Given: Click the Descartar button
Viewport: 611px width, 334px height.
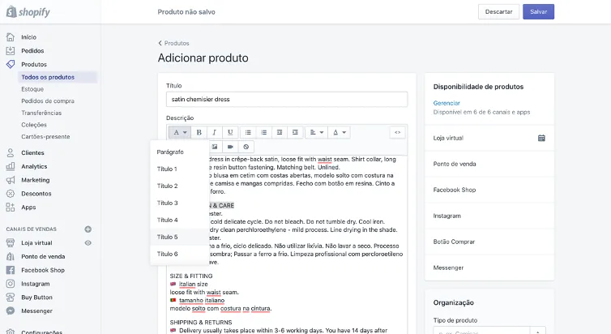Looking at the screenshot, I should point(499,11).
